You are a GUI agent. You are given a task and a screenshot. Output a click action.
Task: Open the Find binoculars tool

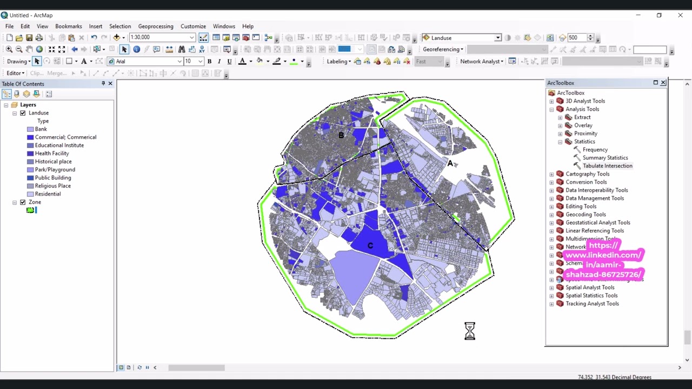(x=182, y=49)
